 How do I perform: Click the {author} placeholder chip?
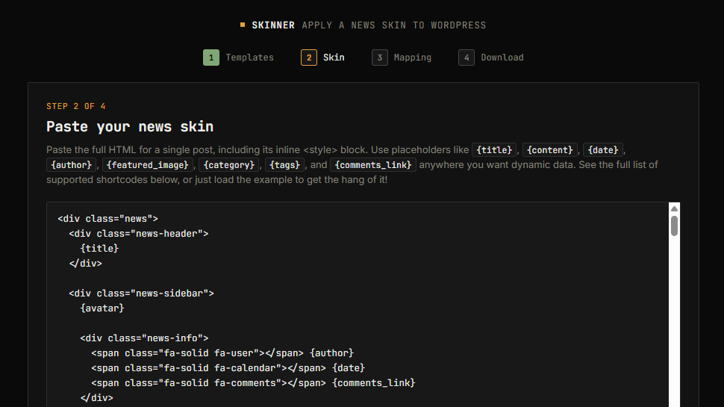click(71, 165)
